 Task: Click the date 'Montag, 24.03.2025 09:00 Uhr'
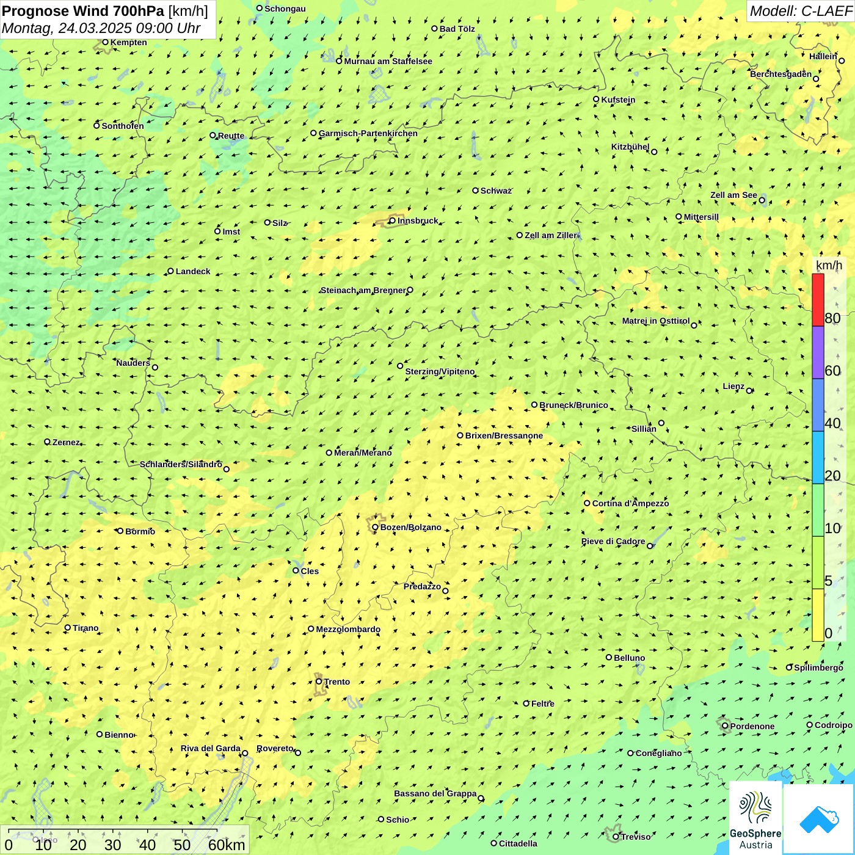[x=101, y=28]
